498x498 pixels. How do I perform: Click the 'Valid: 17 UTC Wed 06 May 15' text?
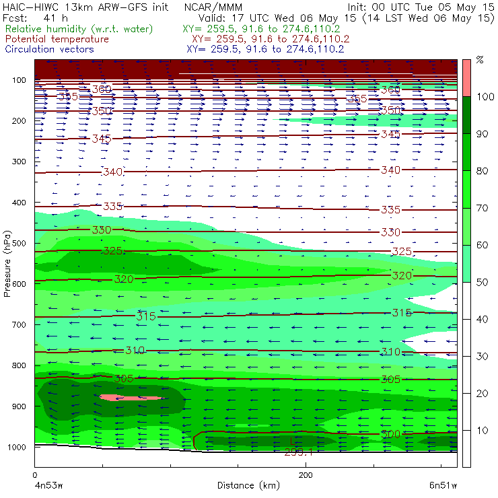[x=277, y=17]
